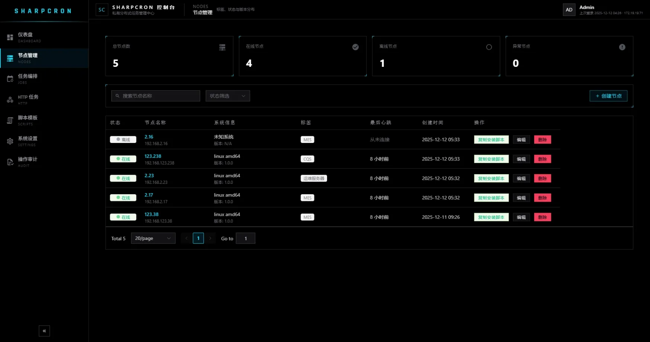Viewport: 650px width, 342px height.
Task: Click the Dashboard grid icon in sidebar
Action: 10,38
